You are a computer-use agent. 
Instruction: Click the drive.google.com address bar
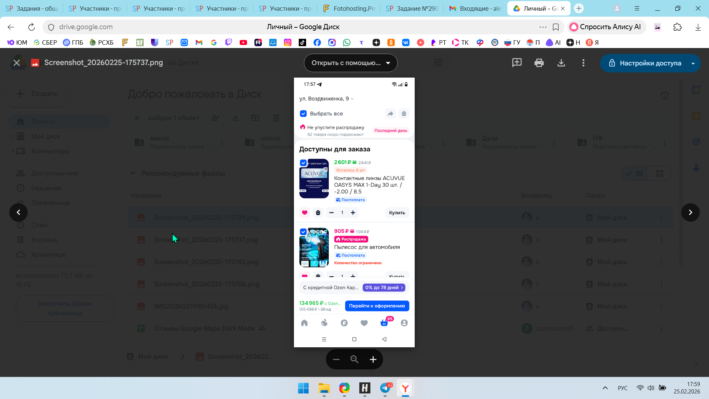pyautogui.click(x=86, y=27)
